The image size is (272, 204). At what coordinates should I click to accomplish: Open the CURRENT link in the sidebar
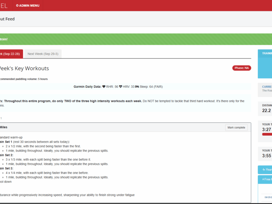tap(267, 86)
